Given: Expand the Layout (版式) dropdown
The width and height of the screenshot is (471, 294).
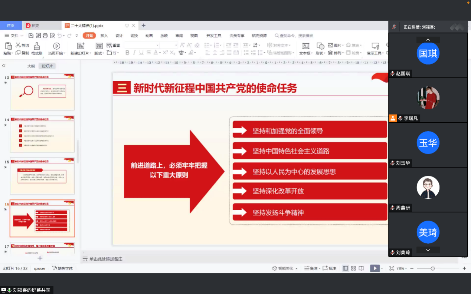Looking at the screenshot, I should [99, 53].
